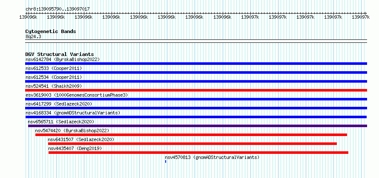Click the chr8:139095790..139097017 coordinate label

[57, 9]
